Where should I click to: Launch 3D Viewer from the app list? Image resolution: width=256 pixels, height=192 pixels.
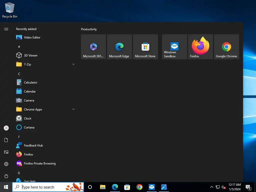(45, 55)
